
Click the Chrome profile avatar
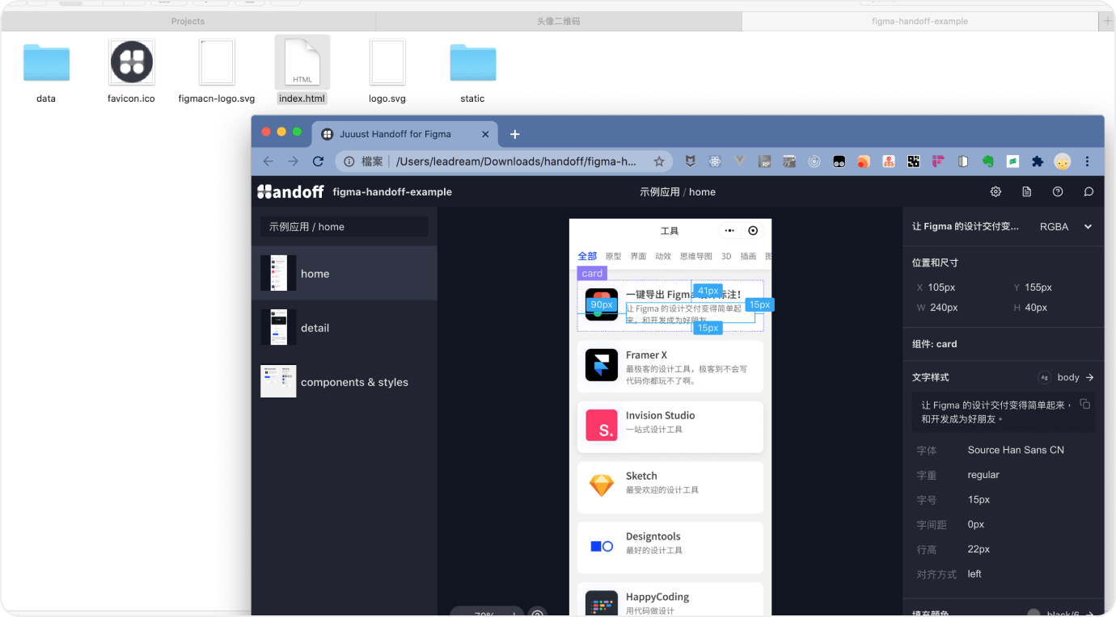(1063, 162)
